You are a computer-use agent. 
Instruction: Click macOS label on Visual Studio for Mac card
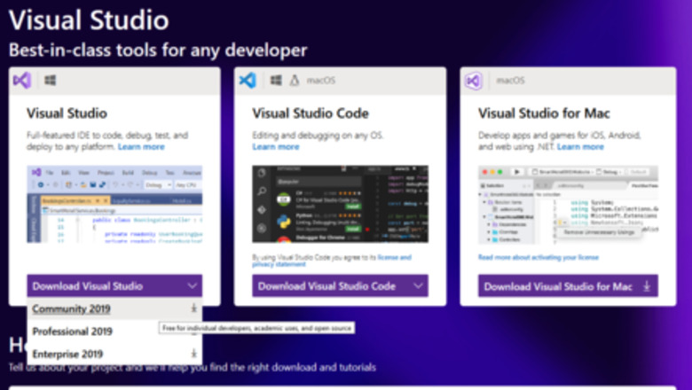pyautogui.click(x=510, y=80)
